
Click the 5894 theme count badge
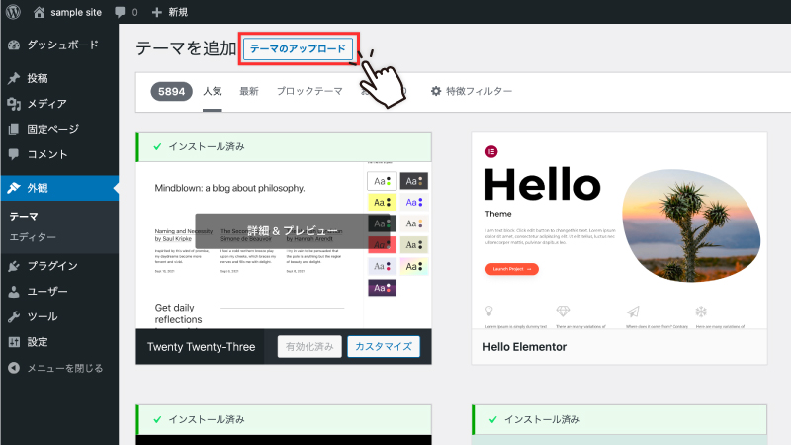coord(171,91)
